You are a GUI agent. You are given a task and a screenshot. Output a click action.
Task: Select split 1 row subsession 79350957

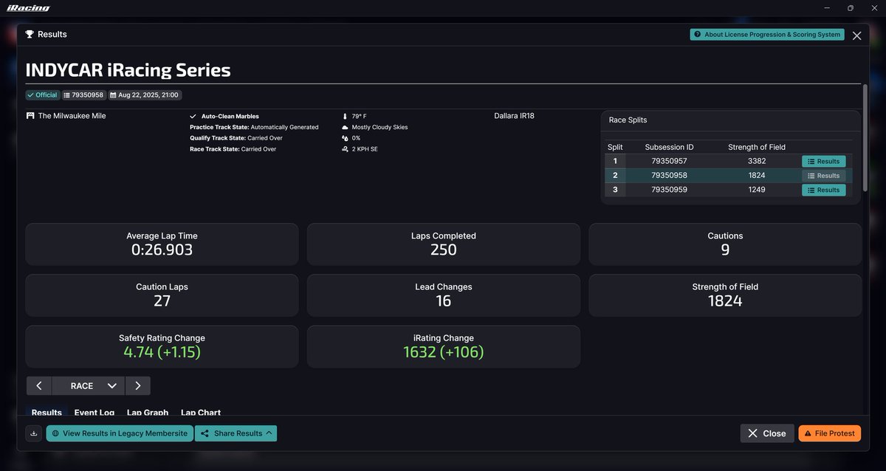click(728, 161)
